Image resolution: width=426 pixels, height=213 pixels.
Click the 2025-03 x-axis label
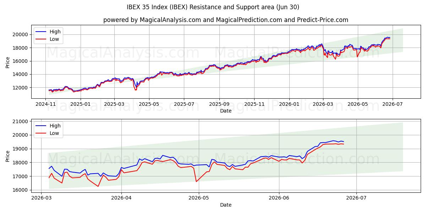114,104
